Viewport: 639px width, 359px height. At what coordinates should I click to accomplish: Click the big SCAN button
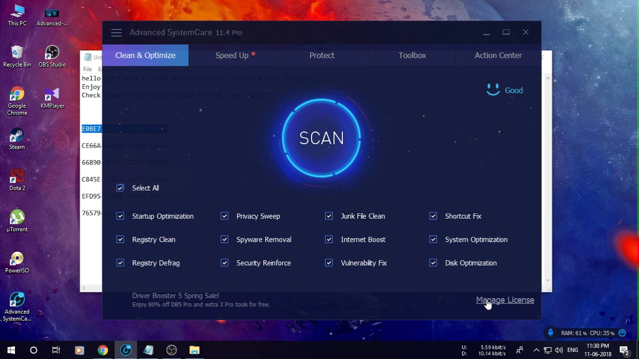click(321, 138)
